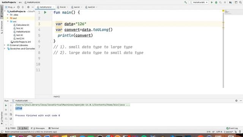Close the HelloWorld.kt editor tab
Viewport: 243px width, 137px height.
click(53, 7)
